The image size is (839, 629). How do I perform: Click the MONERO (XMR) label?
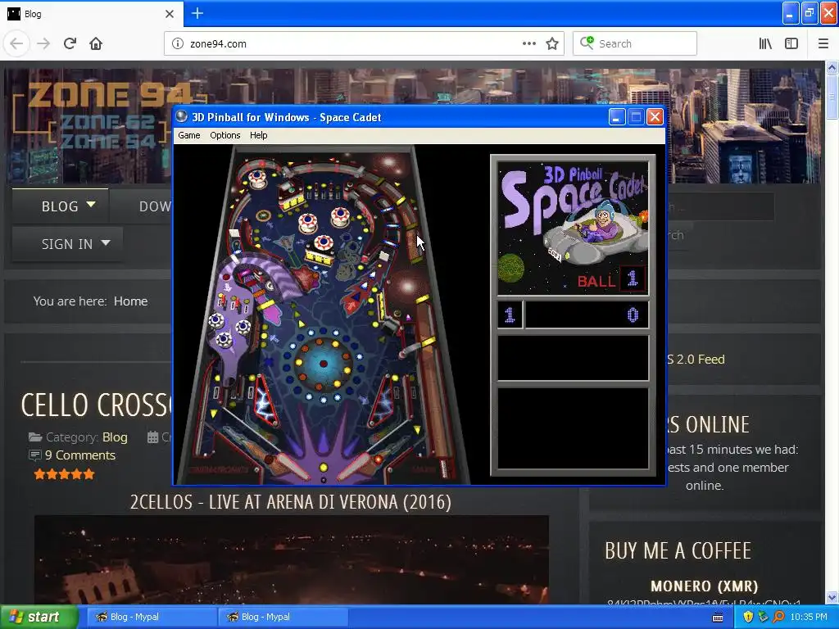[704, 586]
